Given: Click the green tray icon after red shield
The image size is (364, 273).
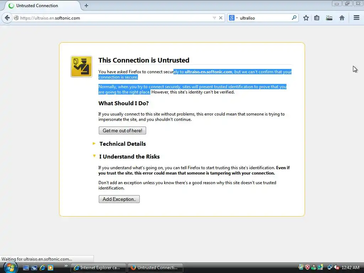Looking at the screenshot, I should [x=314, y=267].
